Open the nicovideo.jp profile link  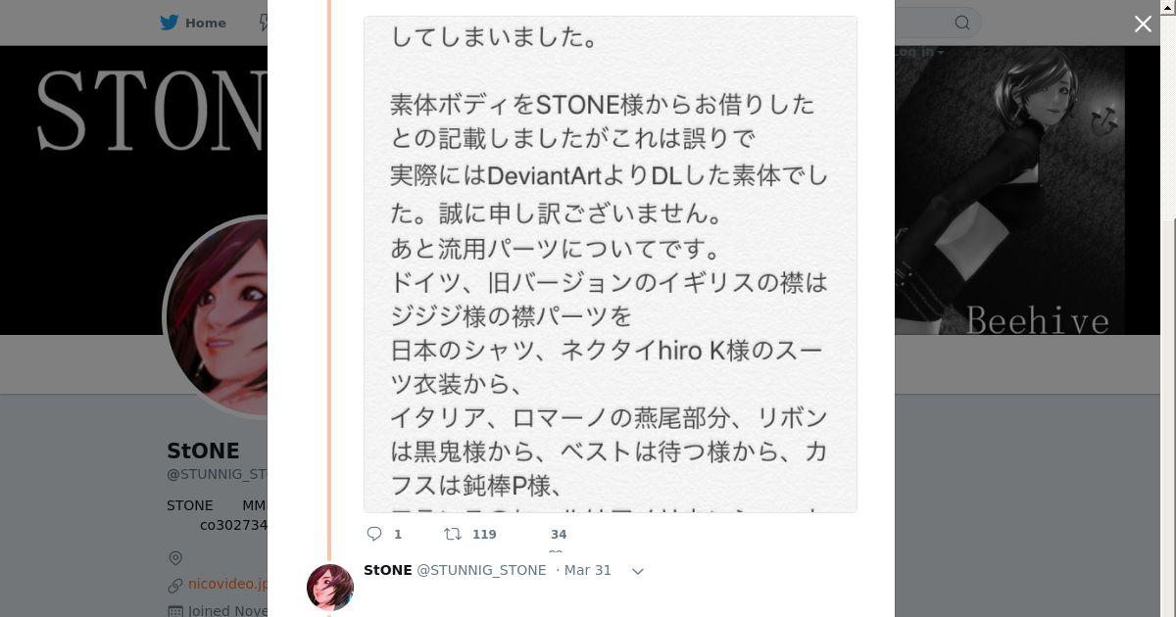227,584
